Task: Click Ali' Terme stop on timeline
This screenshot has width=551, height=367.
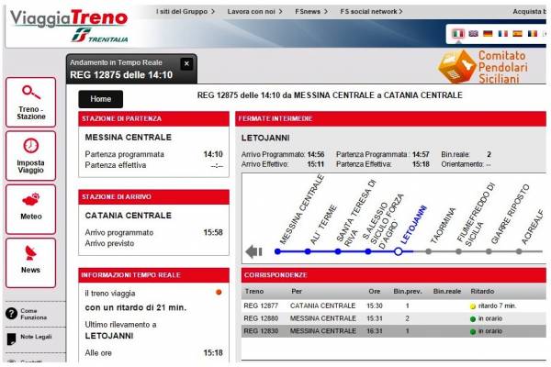Action: [308, 251]
